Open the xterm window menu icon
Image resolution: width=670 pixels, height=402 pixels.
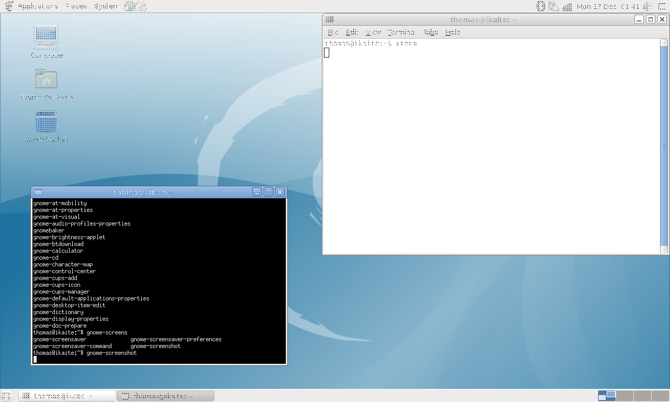click(38, 192)
